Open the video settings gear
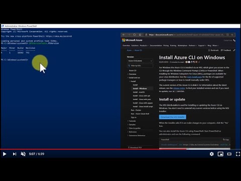Image resolution: width=241 pixels, height=181 pixels. click(x=212, y=154)
